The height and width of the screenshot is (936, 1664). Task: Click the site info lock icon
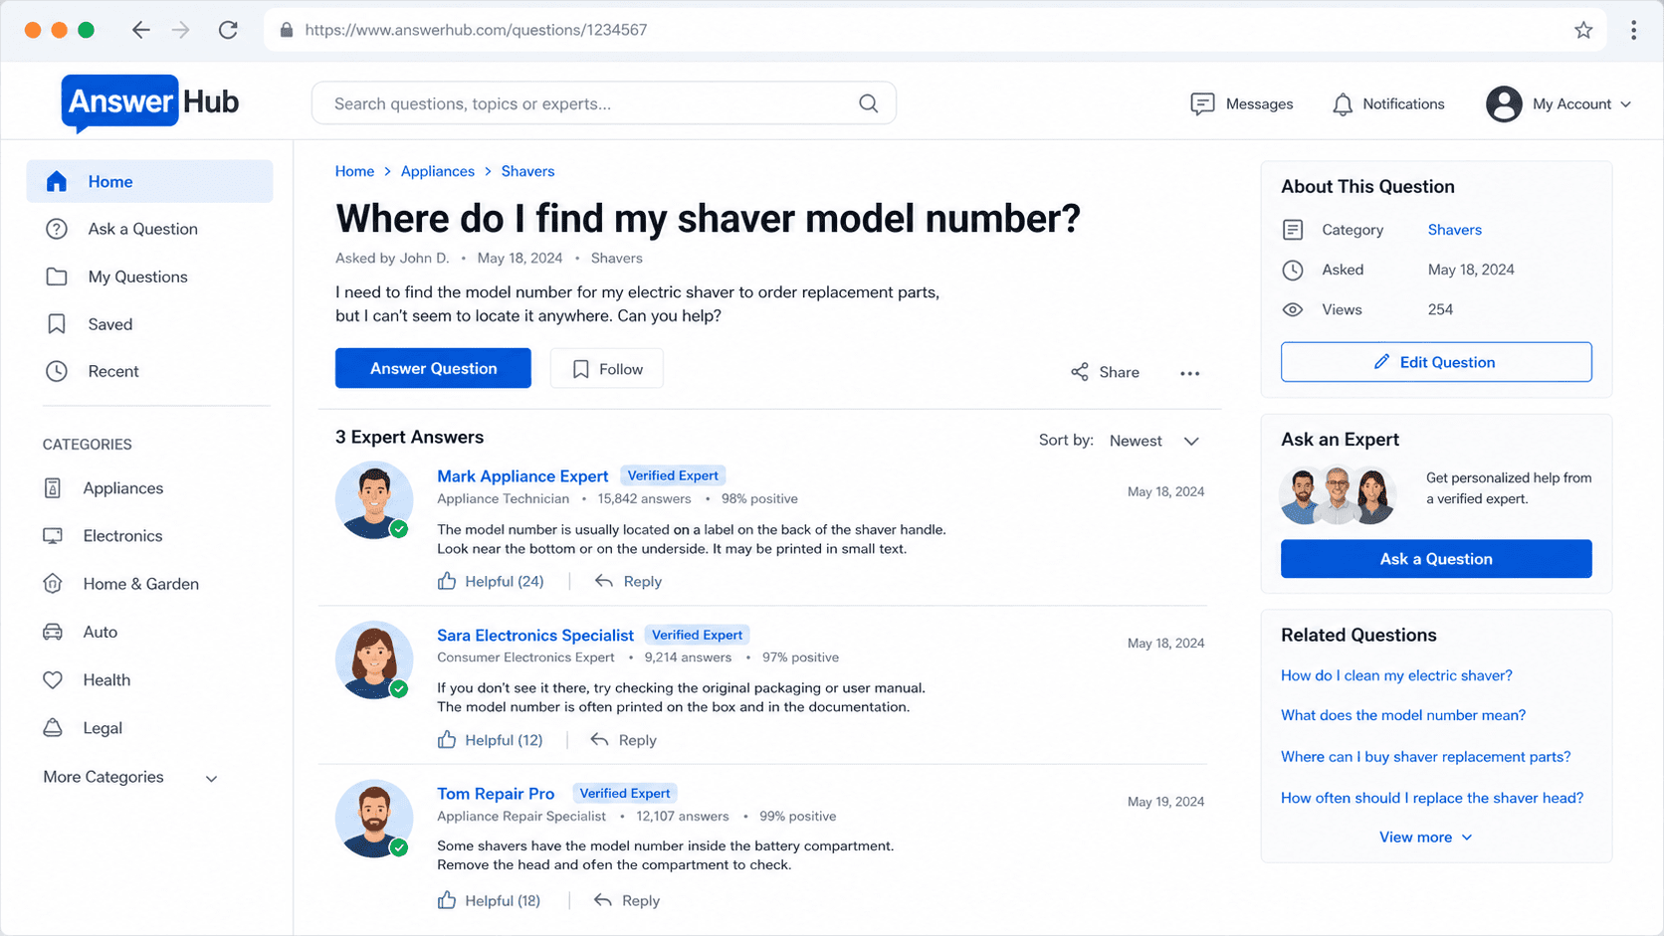[287, 30]
